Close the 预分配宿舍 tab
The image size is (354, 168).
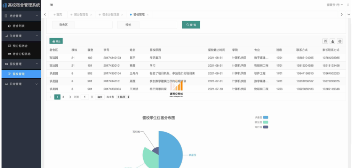[91, 14]
